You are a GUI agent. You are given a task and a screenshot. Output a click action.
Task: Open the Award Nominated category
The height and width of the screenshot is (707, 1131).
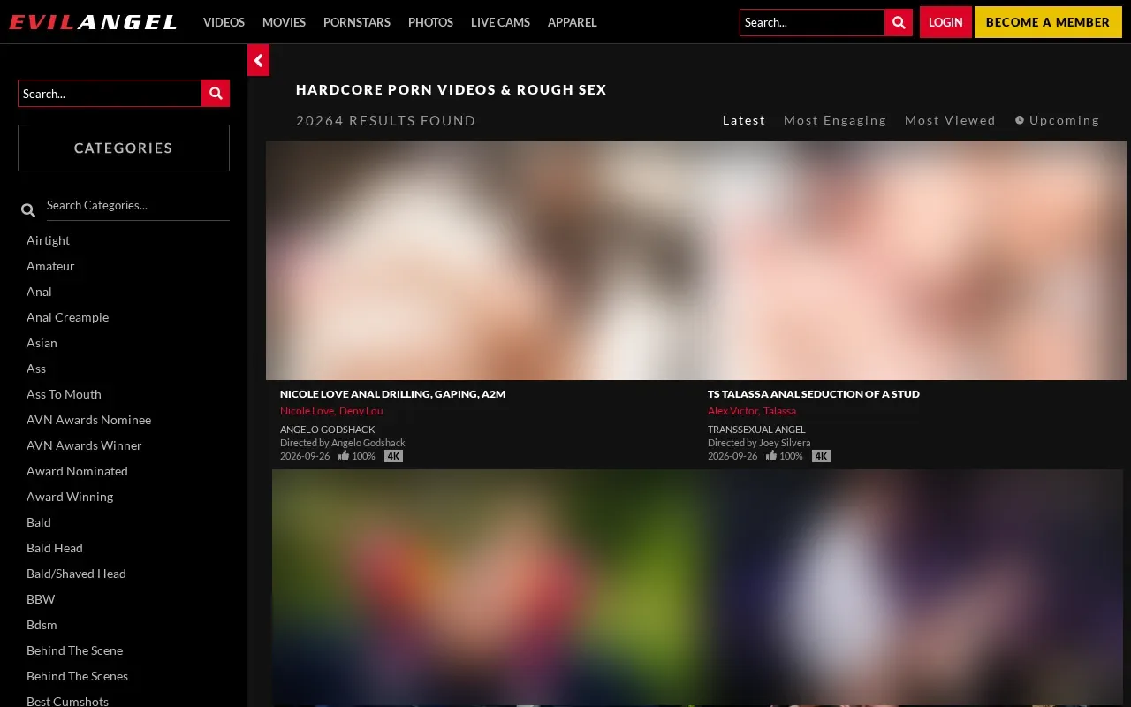coord(77,471)
